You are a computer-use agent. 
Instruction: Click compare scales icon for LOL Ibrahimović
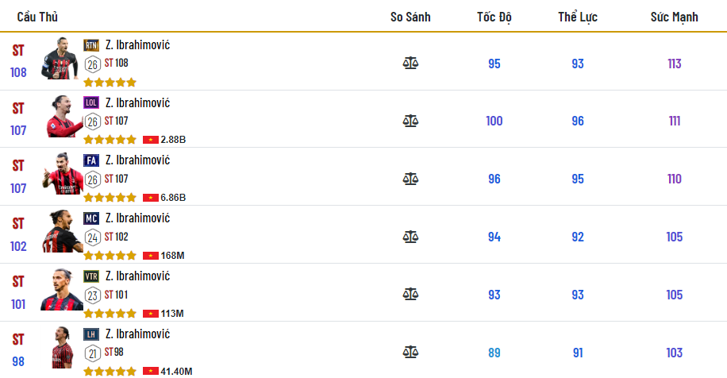coord(410,121)
